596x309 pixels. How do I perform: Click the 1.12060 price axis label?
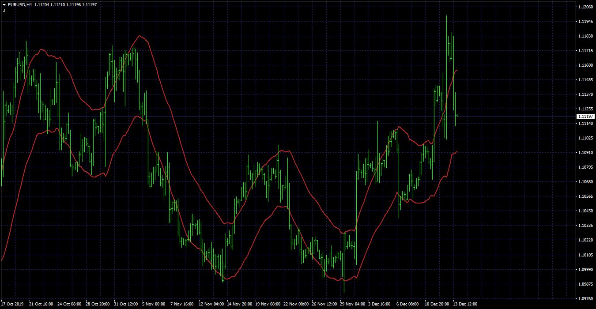point(585,7)
